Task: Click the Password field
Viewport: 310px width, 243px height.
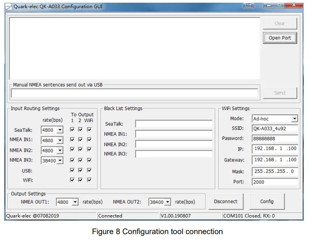Action: pos(275,138)
